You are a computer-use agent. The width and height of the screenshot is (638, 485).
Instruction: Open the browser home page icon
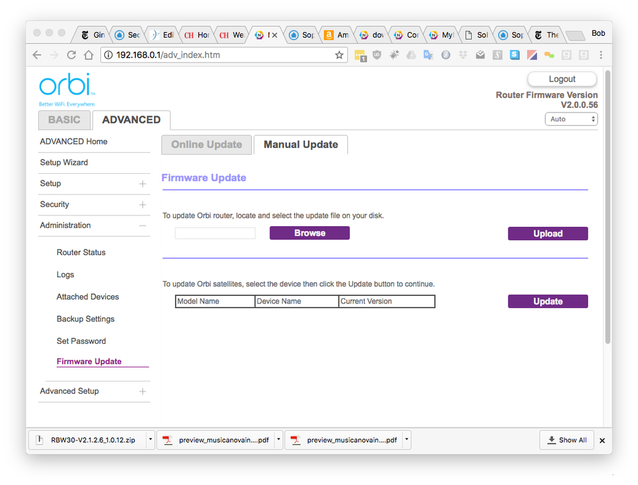[x=89, y=55]
